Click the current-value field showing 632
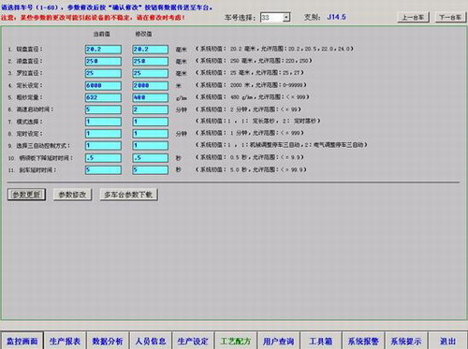This screenshot has height=349, width=468. [103, 97]
